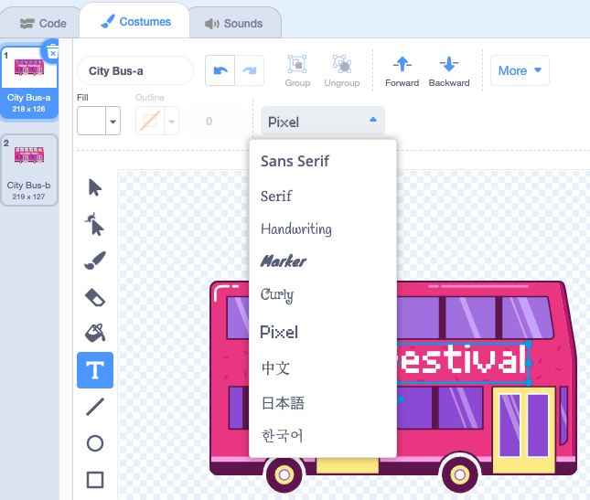The image size is (590, 500).
Task: Click the outline width field
Action: tap(216, 121)
